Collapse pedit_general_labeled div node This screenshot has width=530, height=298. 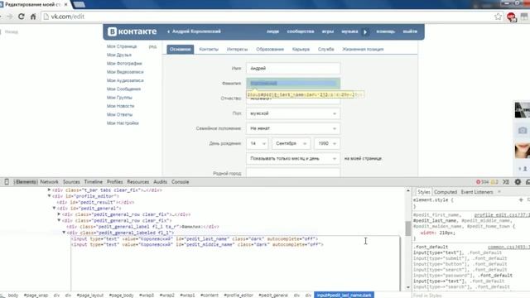pyautogui.click(x=64, y=233)
